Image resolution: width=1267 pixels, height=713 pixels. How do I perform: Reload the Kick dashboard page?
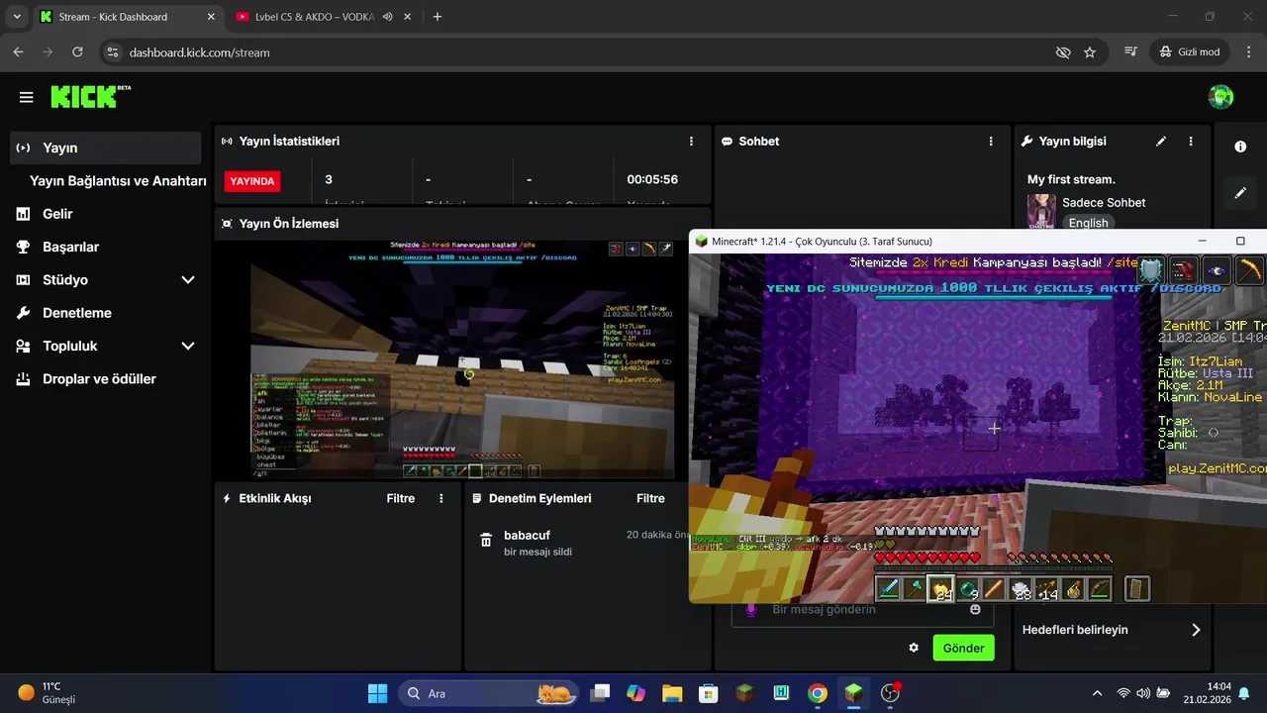[x=77, y=51]
